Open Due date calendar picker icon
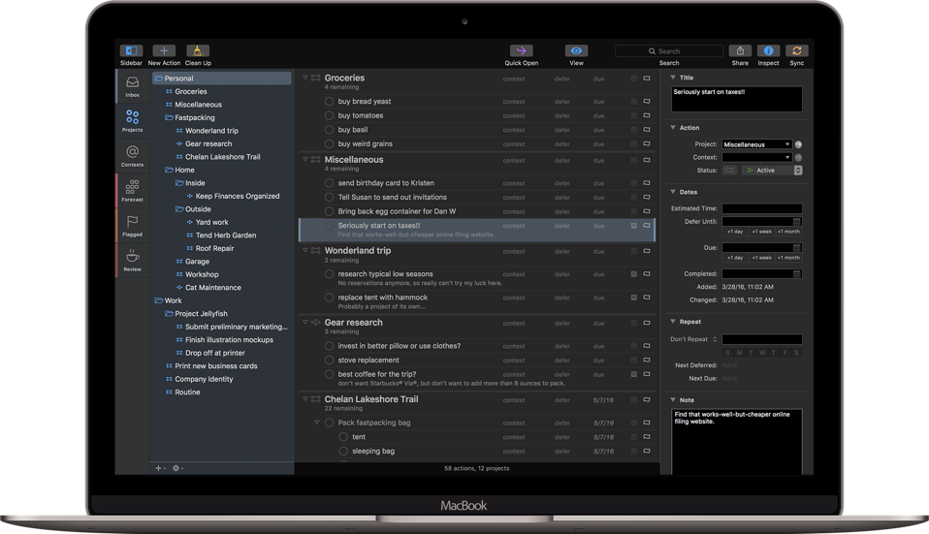 click(x=797, y=248)
